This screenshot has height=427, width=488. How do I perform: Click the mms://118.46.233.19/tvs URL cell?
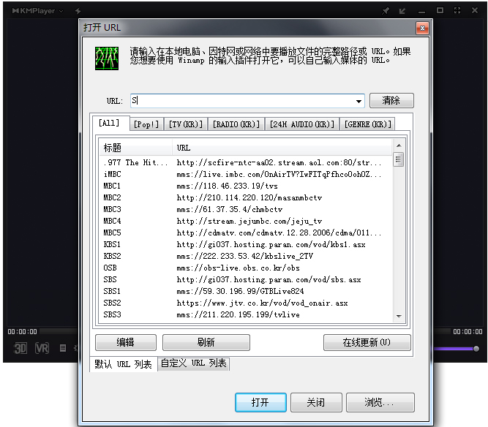point(227,186)
